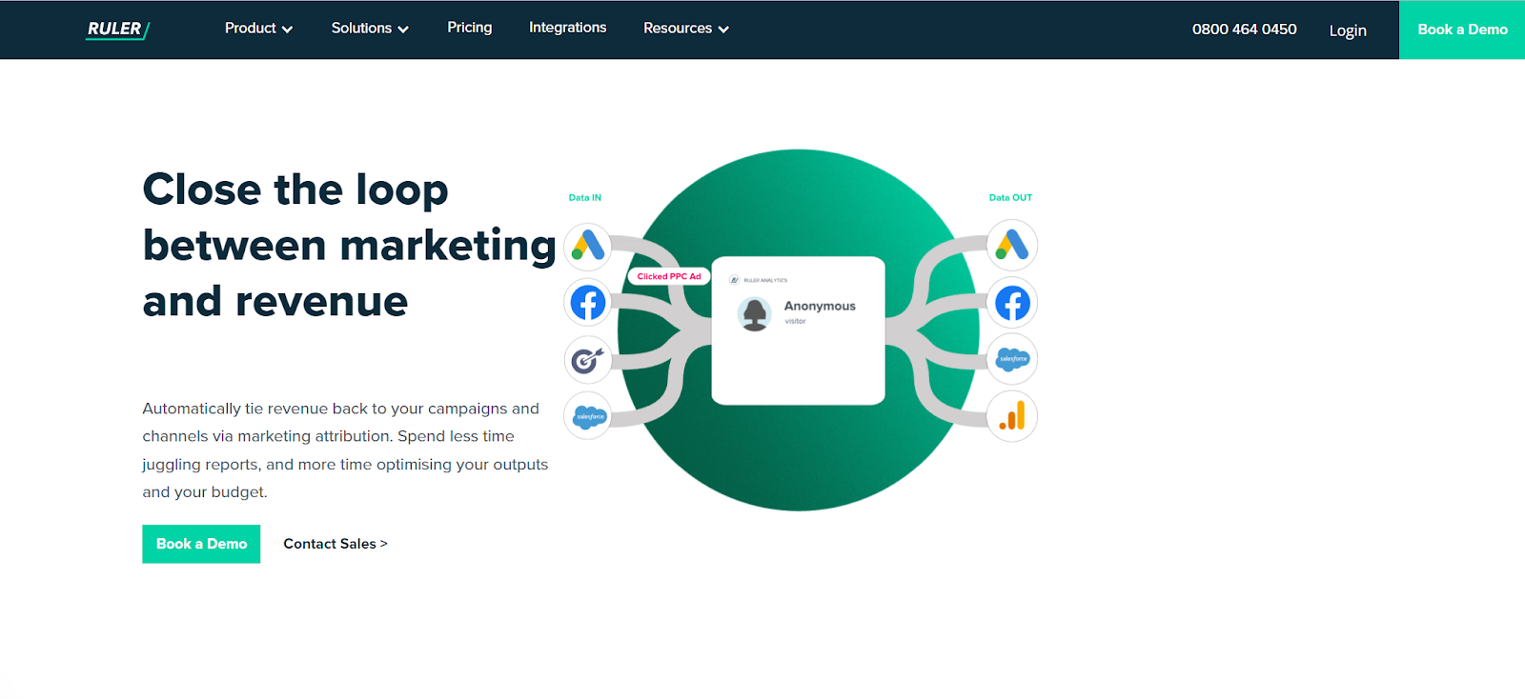Click the paragraph starting 'Automatically tie revenue'
Viewport: 1525px width, 699px height.
click(x=345, y=449)
